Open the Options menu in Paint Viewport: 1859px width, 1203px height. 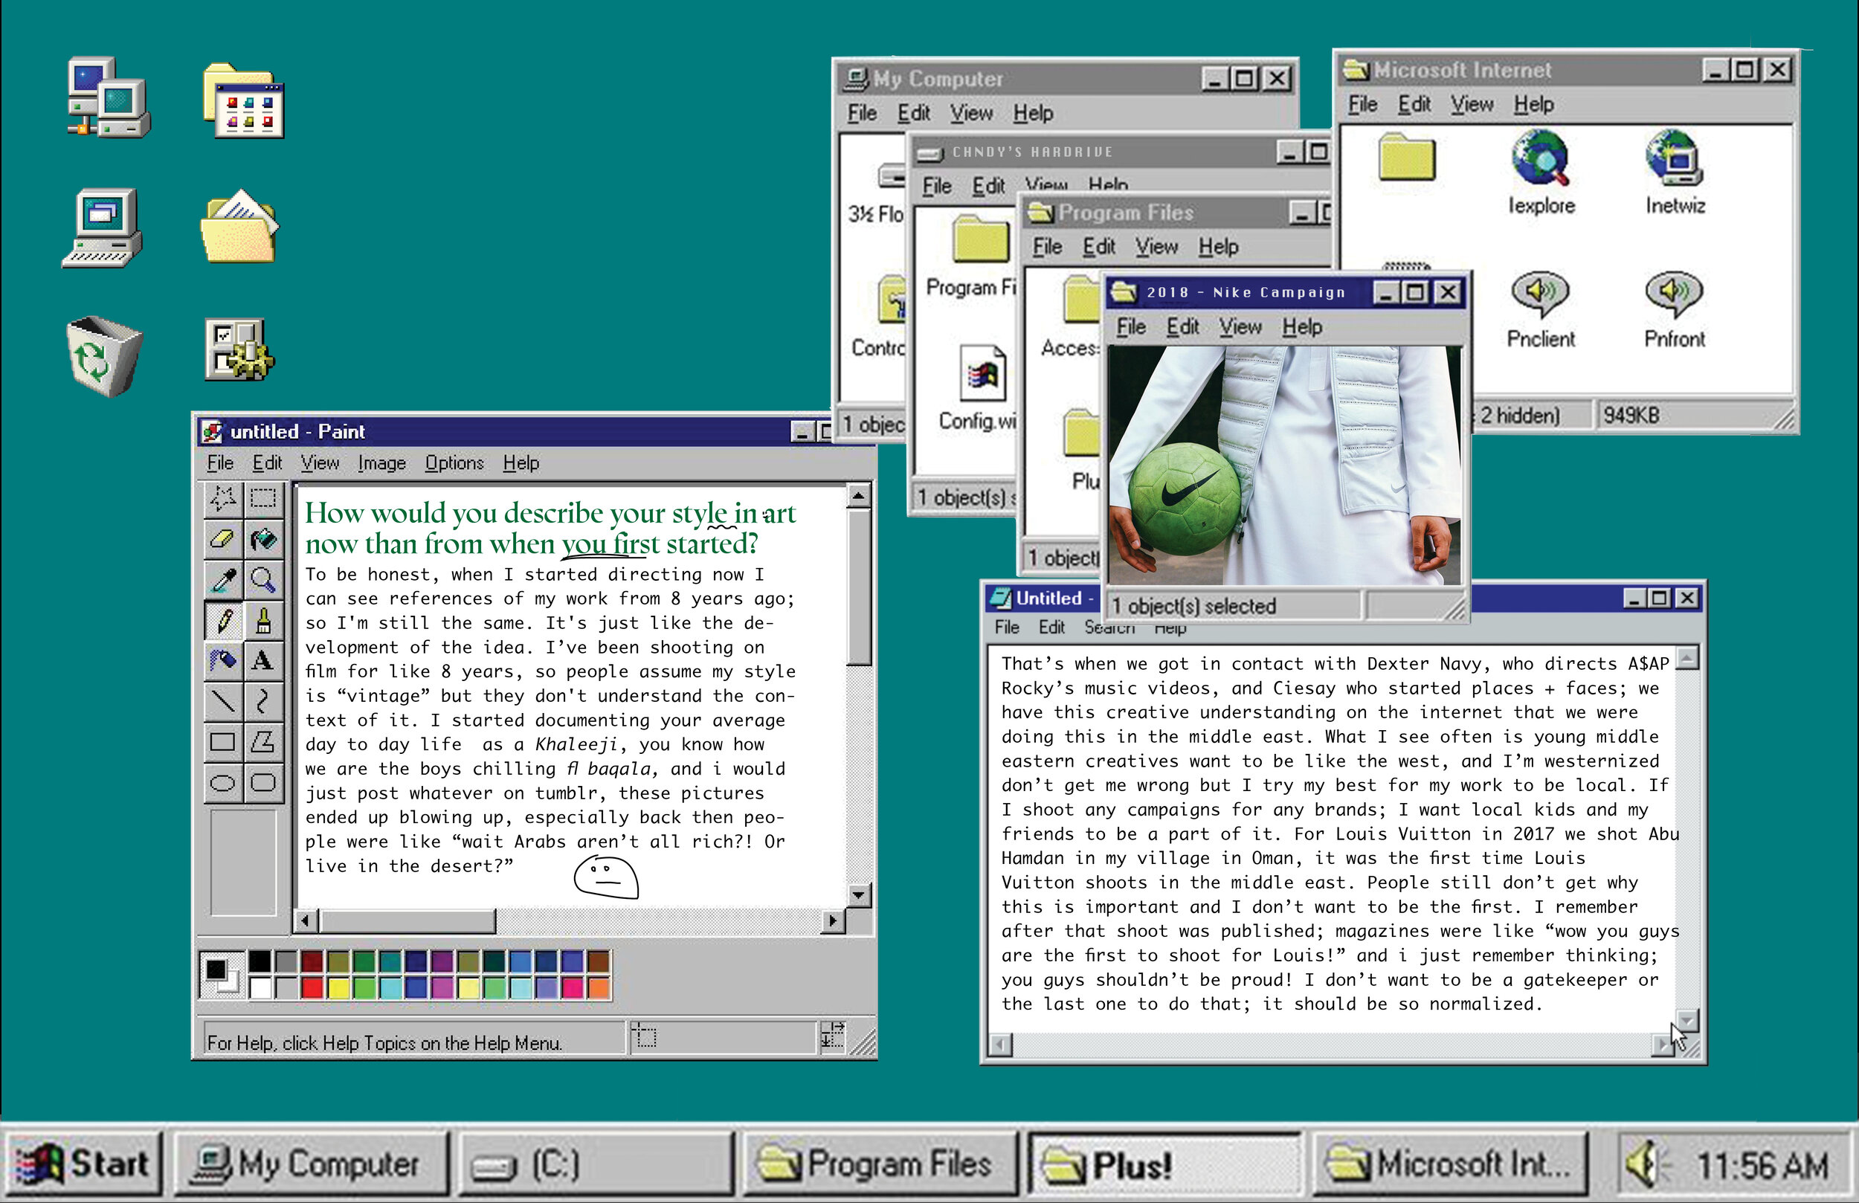pyautogui.click(x=454, y=463)
